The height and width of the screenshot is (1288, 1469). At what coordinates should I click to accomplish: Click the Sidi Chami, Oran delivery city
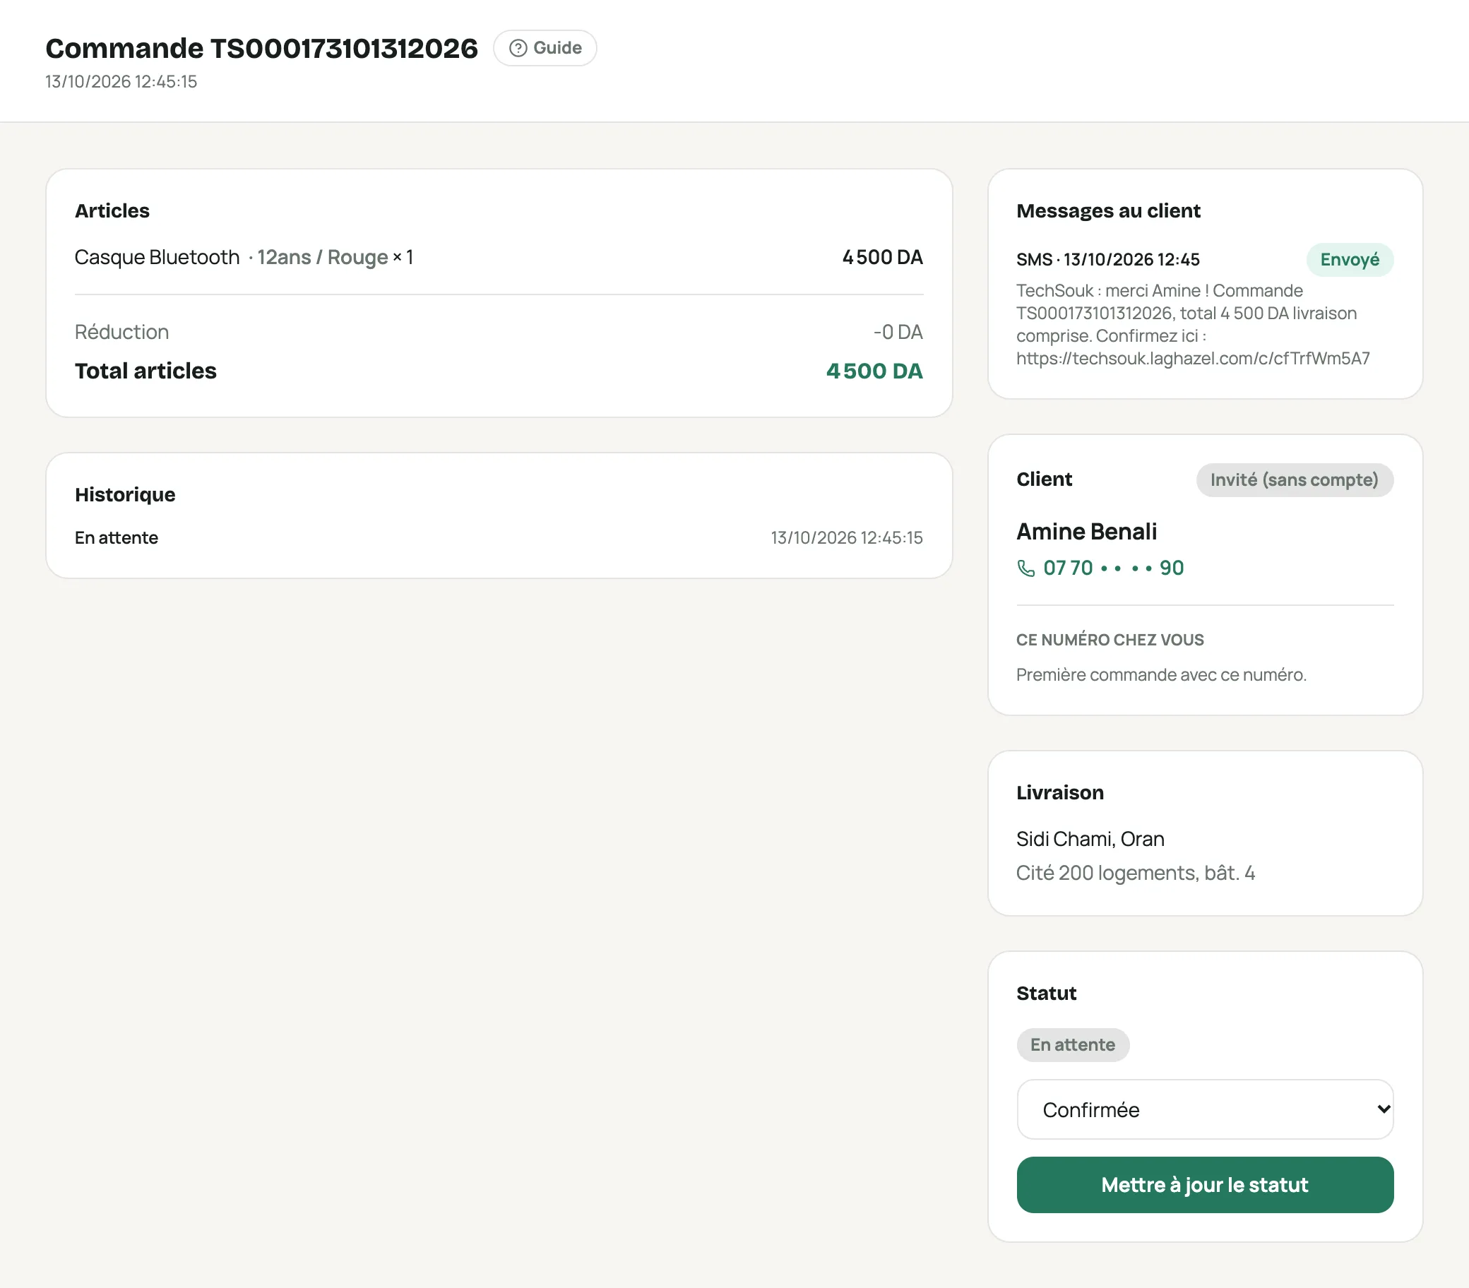coord(1090,839)
